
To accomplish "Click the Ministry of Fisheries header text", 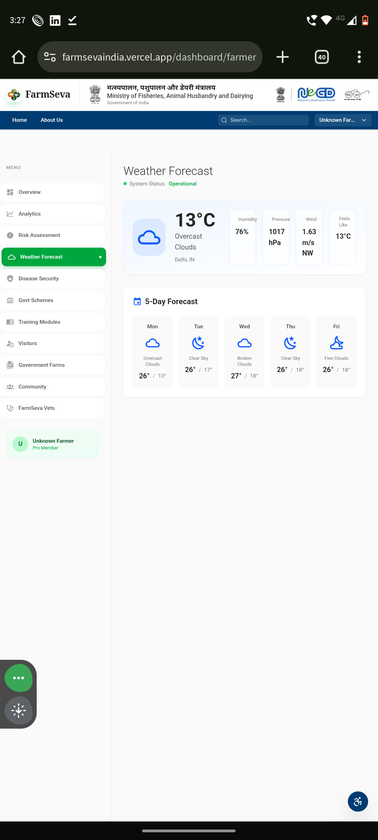I will pos(180,96).
